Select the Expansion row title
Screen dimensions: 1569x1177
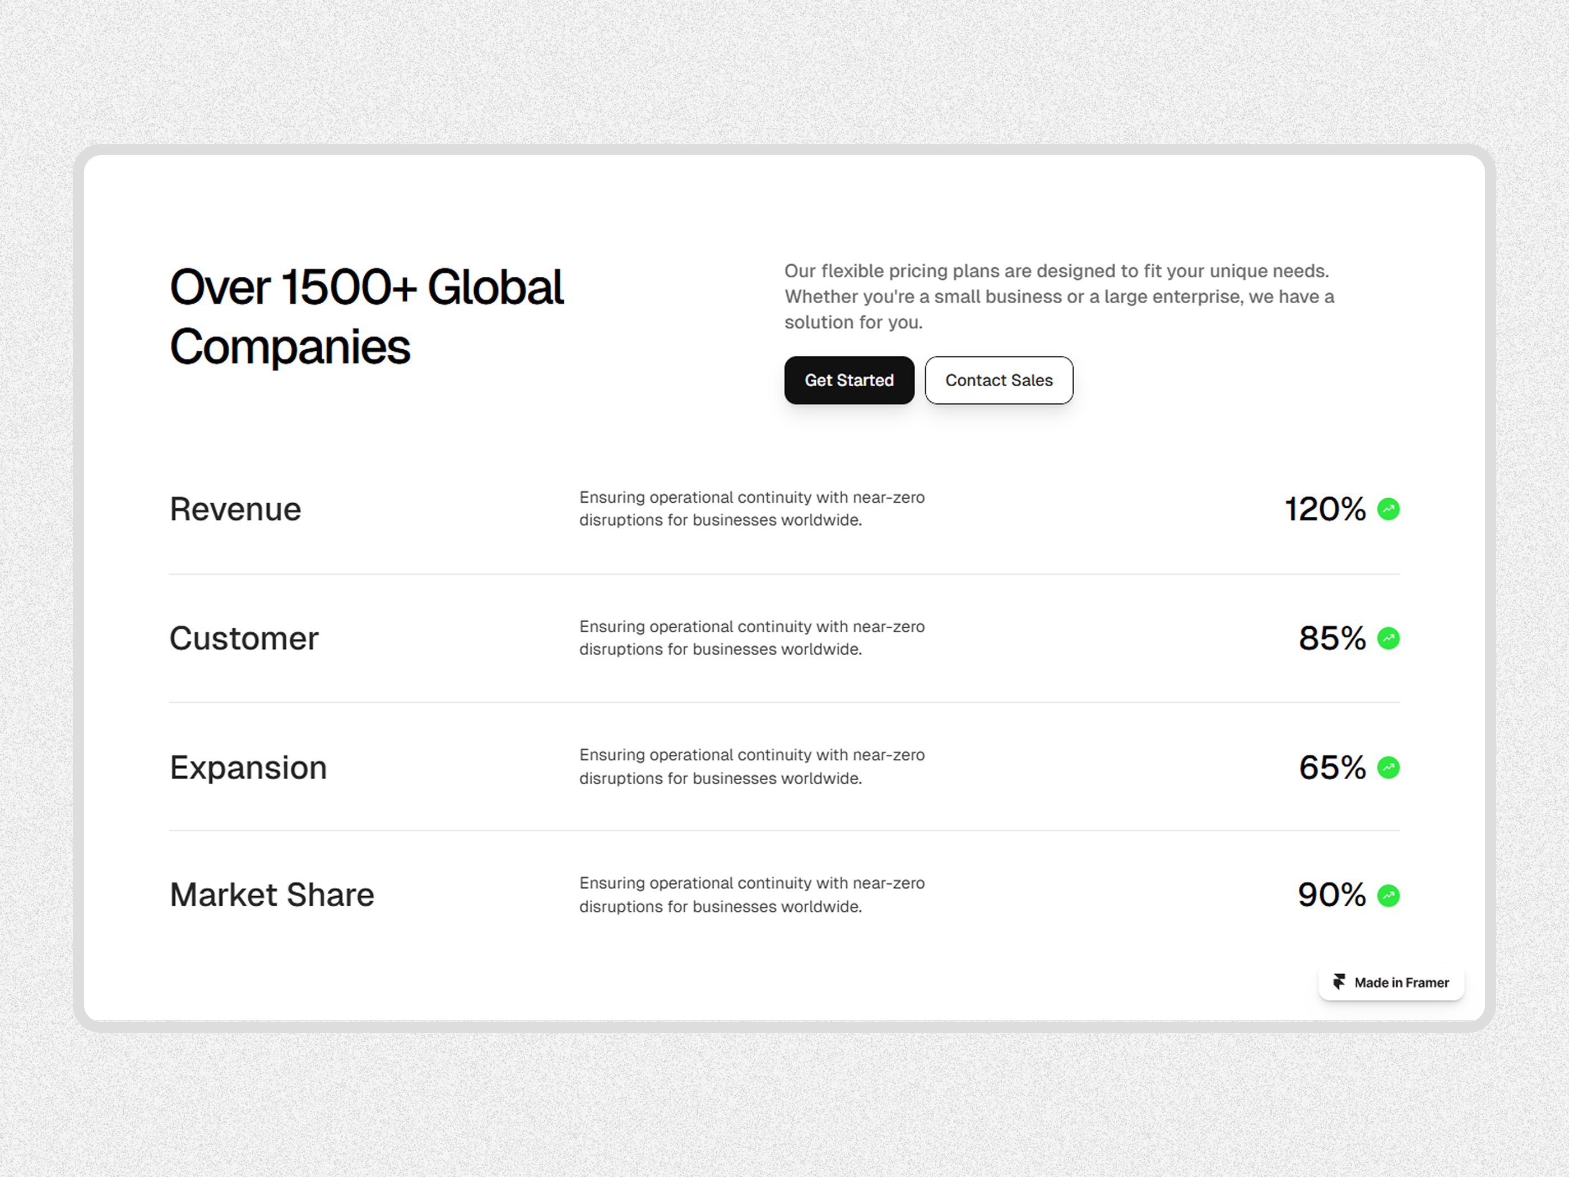tap(248, 768)
